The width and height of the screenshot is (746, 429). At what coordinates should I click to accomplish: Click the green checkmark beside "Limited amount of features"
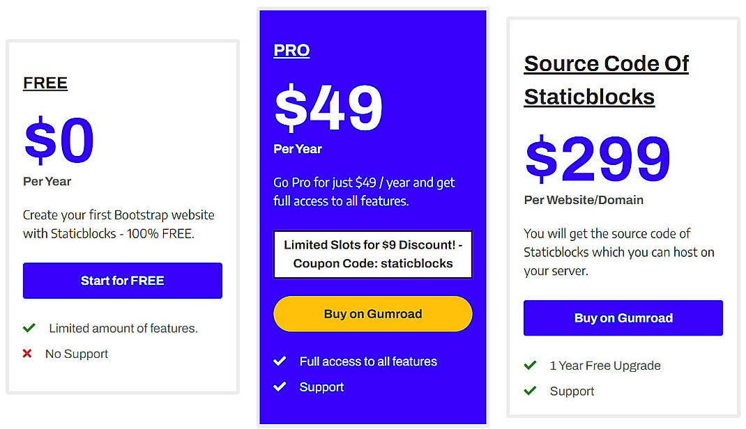click(x=31, y=328)
